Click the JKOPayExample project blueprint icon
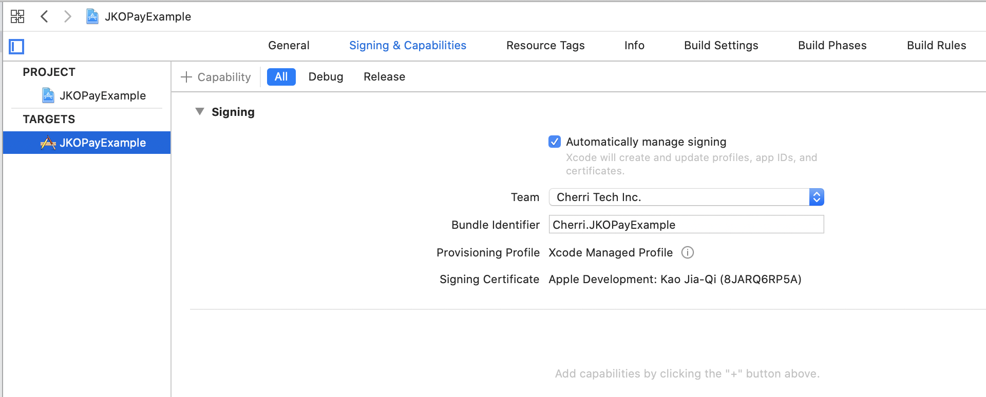986x397 pixels. (x=48, y=95)
